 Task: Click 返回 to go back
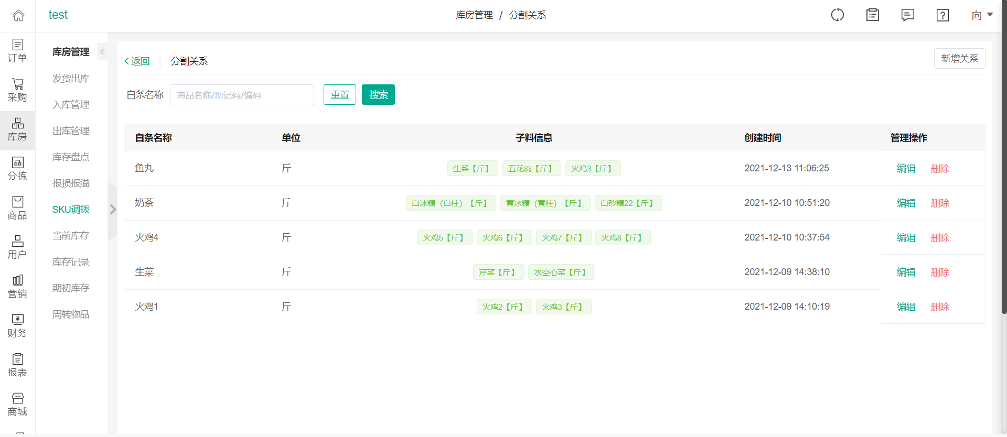(137, 61)
